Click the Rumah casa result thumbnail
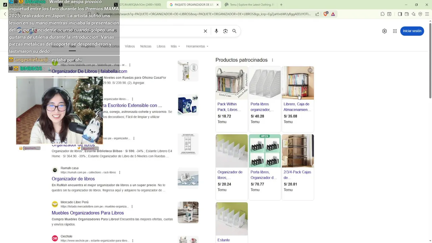 click(188, 178)
